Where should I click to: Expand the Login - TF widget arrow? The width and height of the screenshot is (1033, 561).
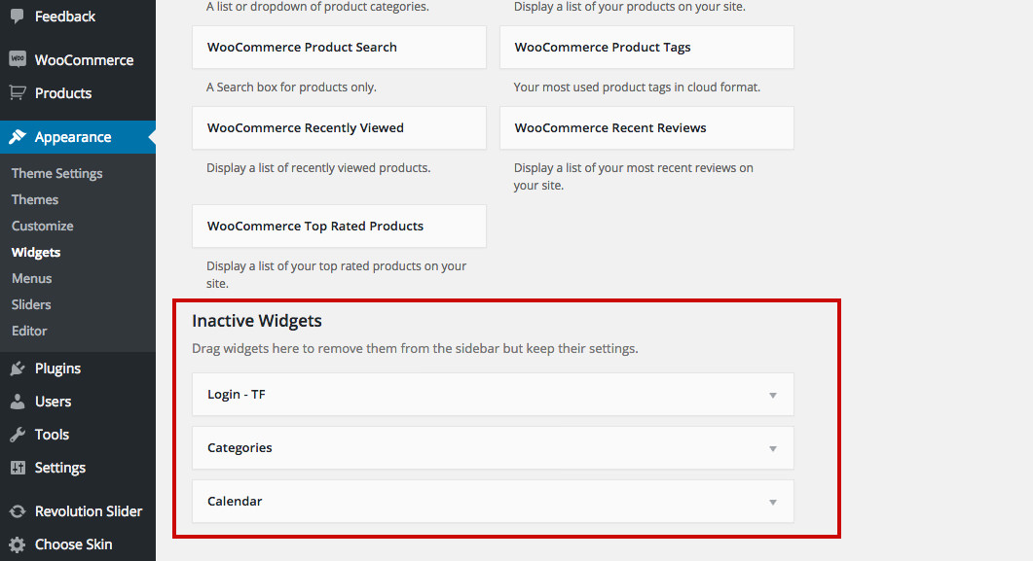click(773, 396)
